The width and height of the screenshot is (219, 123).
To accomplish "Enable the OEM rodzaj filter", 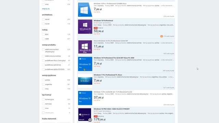I will pos(43,39).
